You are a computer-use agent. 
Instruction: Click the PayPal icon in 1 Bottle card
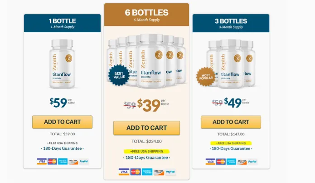pyautogui.click(x=84, y=162)
